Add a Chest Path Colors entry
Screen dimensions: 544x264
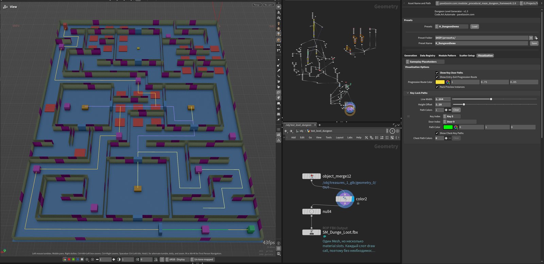coord(446,138)
